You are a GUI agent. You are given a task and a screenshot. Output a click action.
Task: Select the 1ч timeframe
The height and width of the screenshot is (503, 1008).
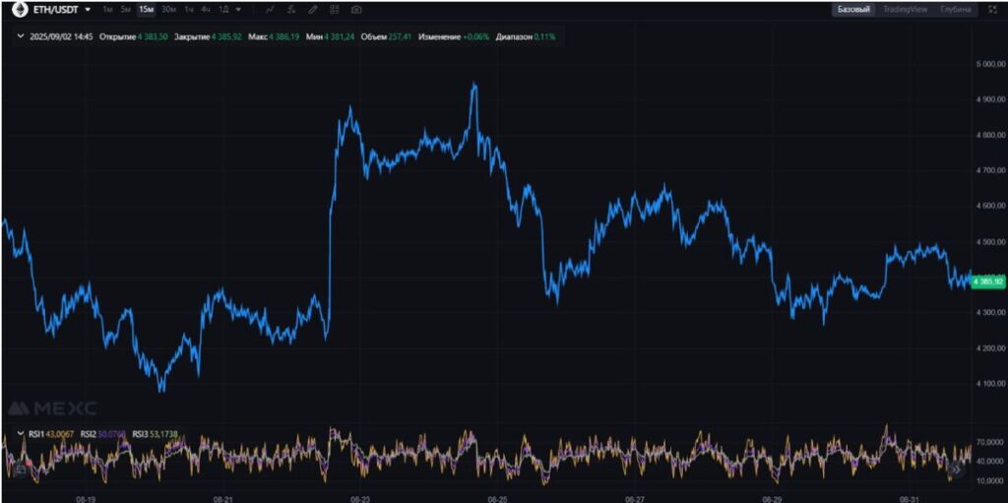coord(189,10)
